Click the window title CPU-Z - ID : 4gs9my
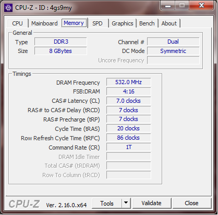Viewport: 218px width, 215px height. click(43, 8)
